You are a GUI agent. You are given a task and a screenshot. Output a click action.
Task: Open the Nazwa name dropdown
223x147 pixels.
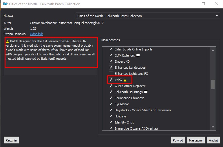click(148, 16)
